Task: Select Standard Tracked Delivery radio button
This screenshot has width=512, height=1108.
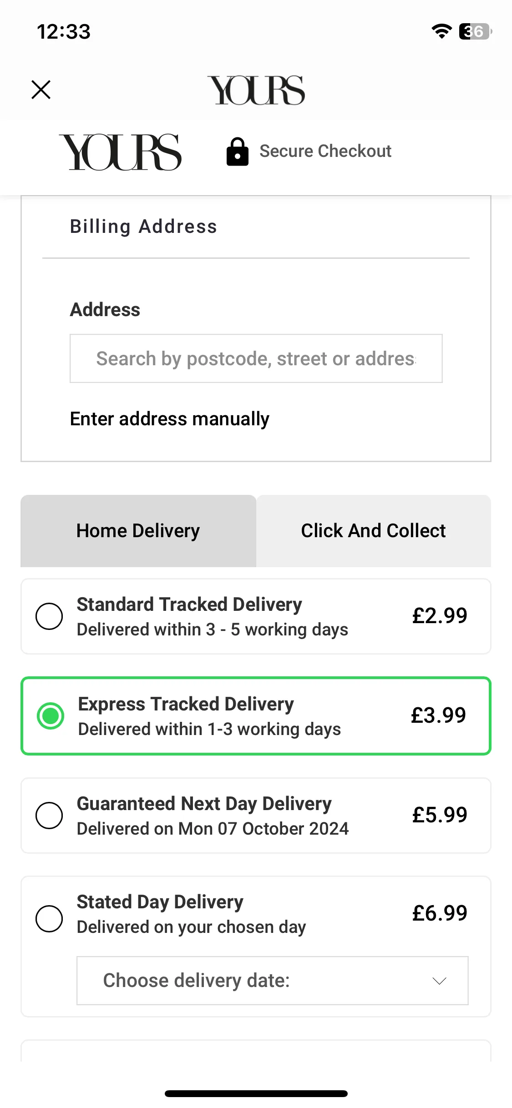Action: [x=49, y=616]
